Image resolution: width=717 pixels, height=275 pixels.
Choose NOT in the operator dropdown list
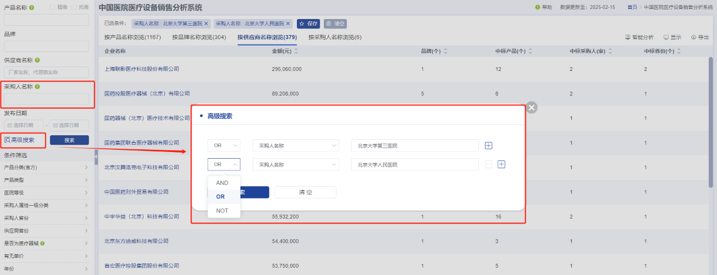pyautogui.click(x=222, y=211)
